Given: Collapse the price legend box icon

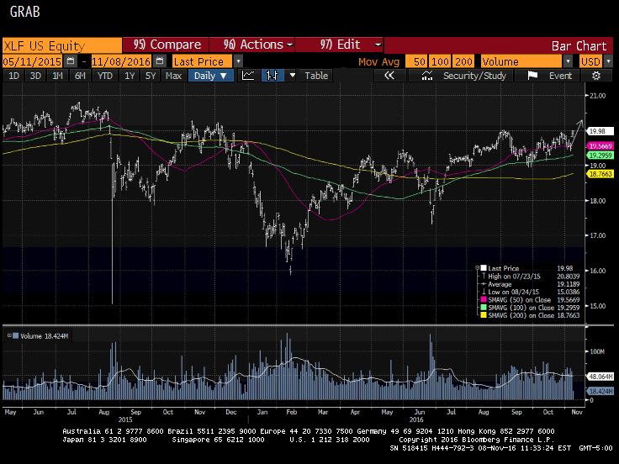Looking at the screenshot, I should (x=477, y=268).
